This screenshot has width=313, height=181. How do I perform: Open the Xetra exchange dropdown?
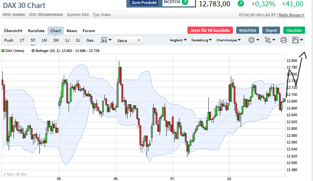pyautogui.click(x=129, y=40)
